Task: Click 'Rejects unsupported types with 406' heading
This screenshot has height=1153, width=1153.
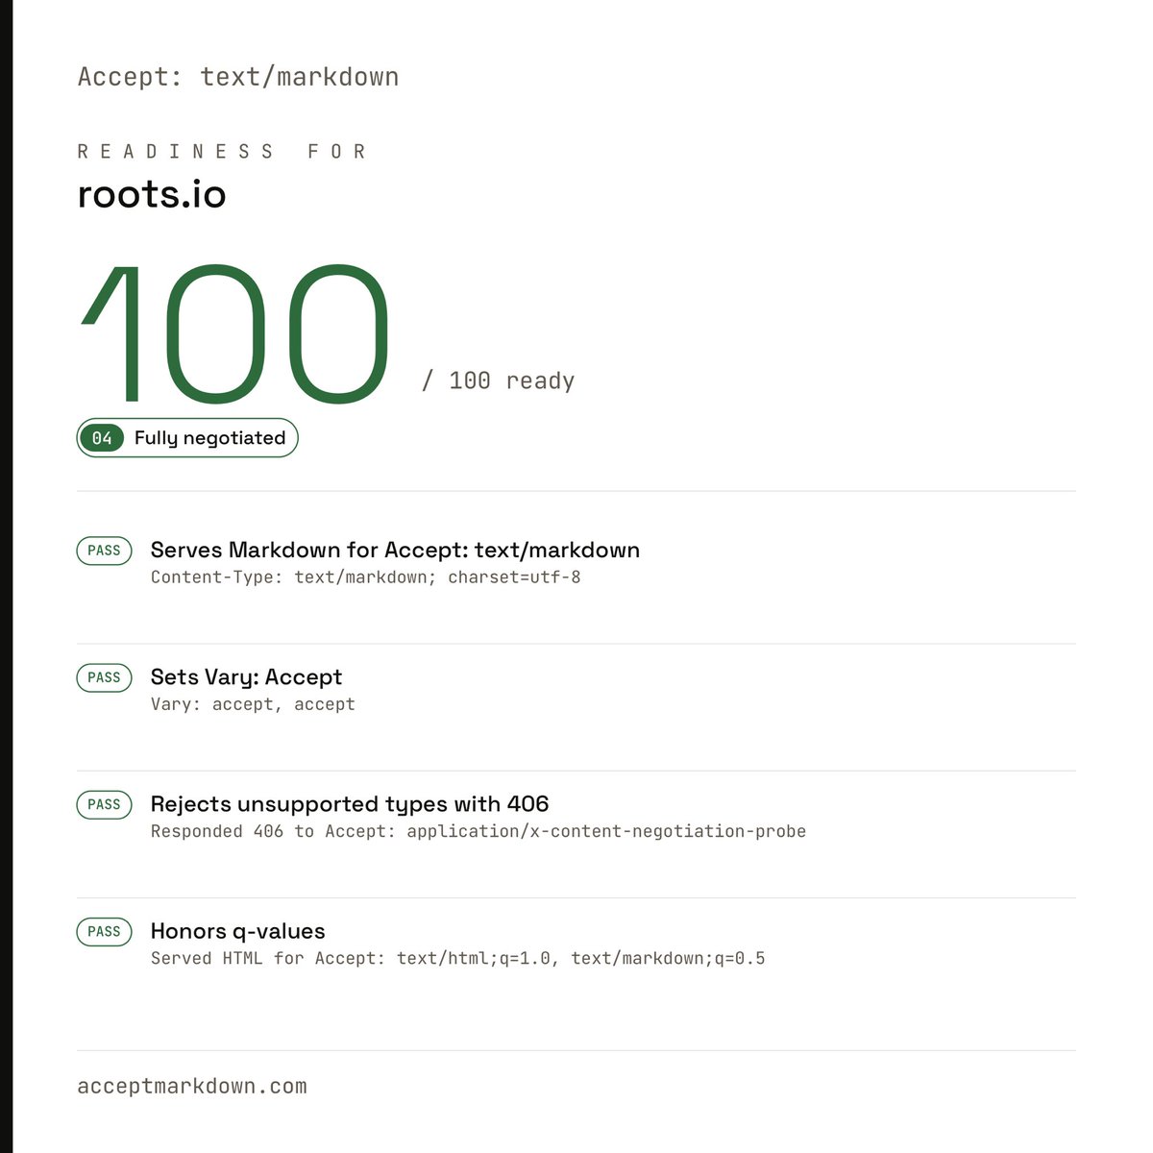Action: pyautogui.click(x=350, y=804)
